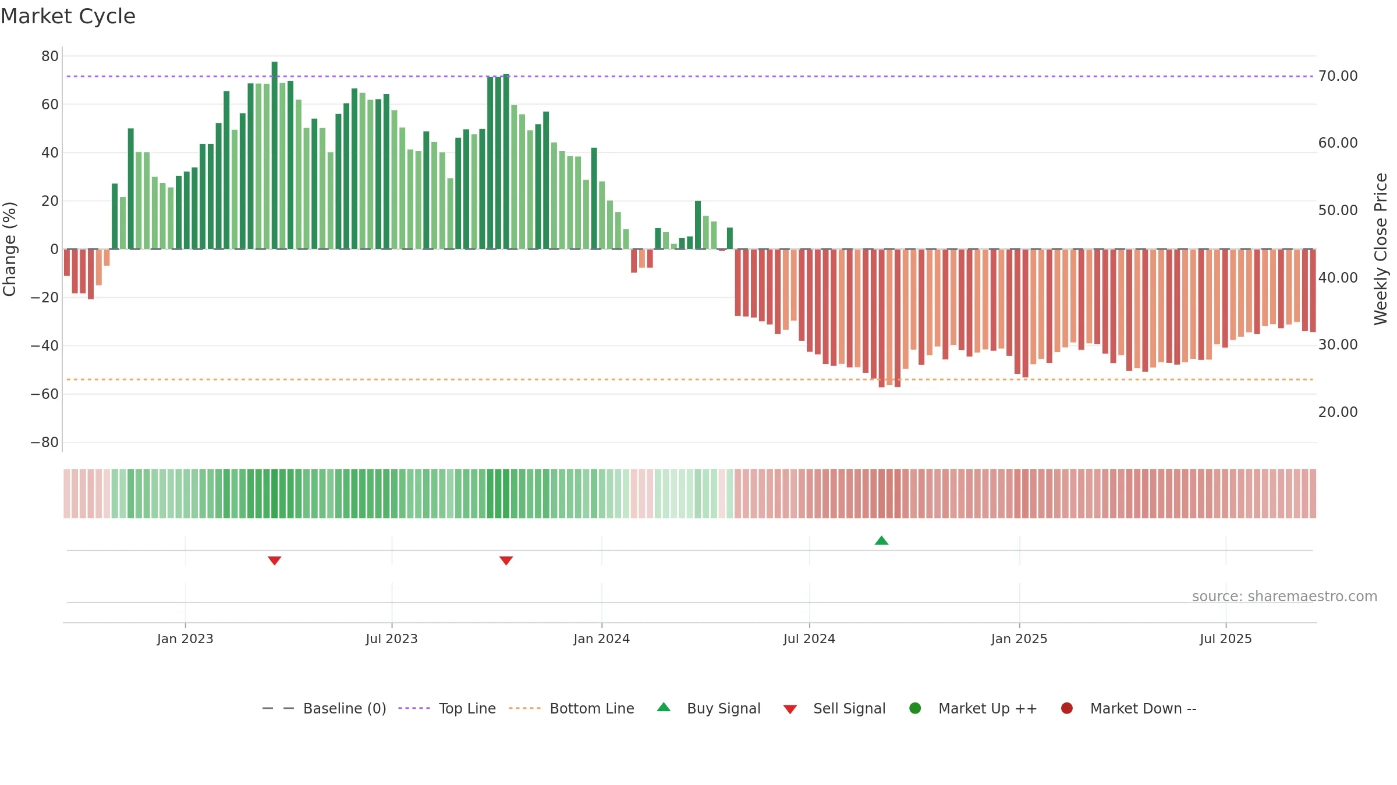Viewport: 1397px width, 785px height.
Task: Click the 70.00 right-axis price label
Action: (x=1338, y=76)
